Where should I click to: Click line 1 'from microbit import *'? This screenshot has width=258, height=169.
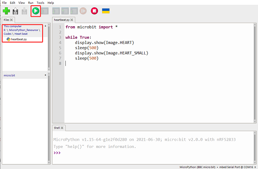(92, 27)
